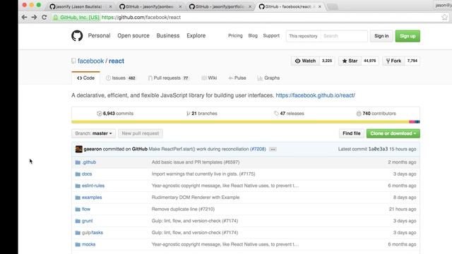
Task: Open Clone or download dropdown
Action: pyautogui.click(x=393, y=133)
